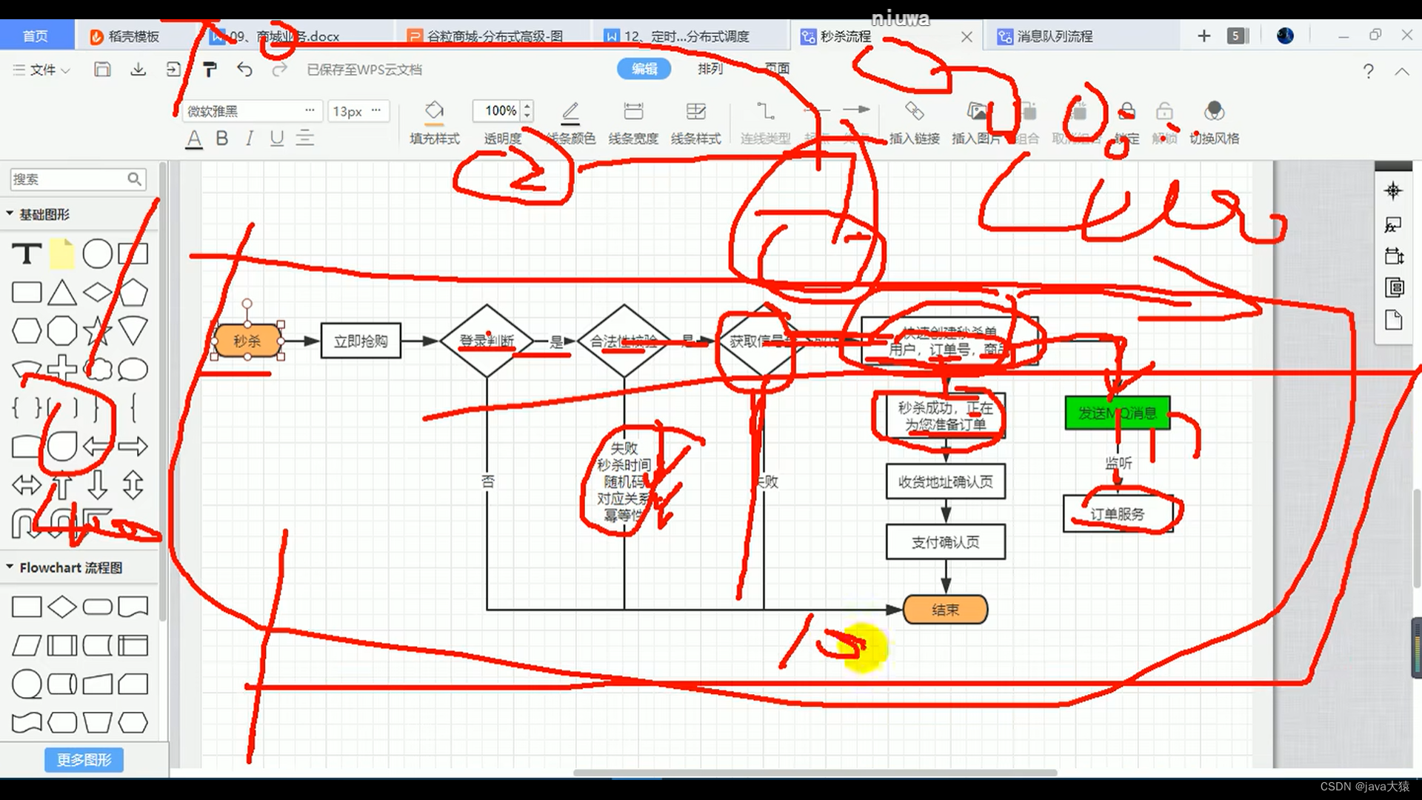Click the format painter icon
This screenshot has width=1422, height=800.
[210, 70]
